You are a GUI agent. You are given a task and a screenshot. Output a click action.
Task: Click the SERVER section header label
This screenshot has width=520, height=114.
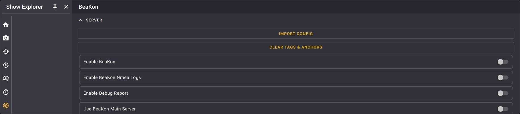coord(94,20)
